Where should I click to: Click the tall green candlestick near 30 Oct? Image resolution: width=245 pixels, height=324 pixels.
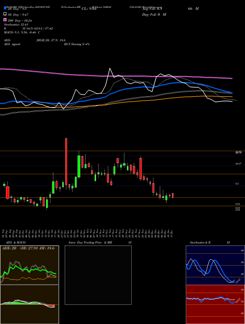[79, 166]
